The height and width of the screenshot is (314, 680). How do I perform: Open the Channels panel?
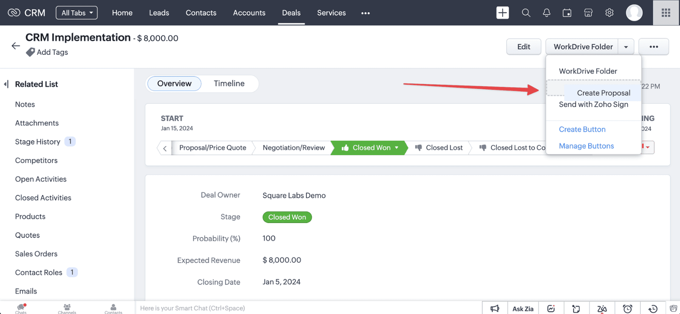67,308
